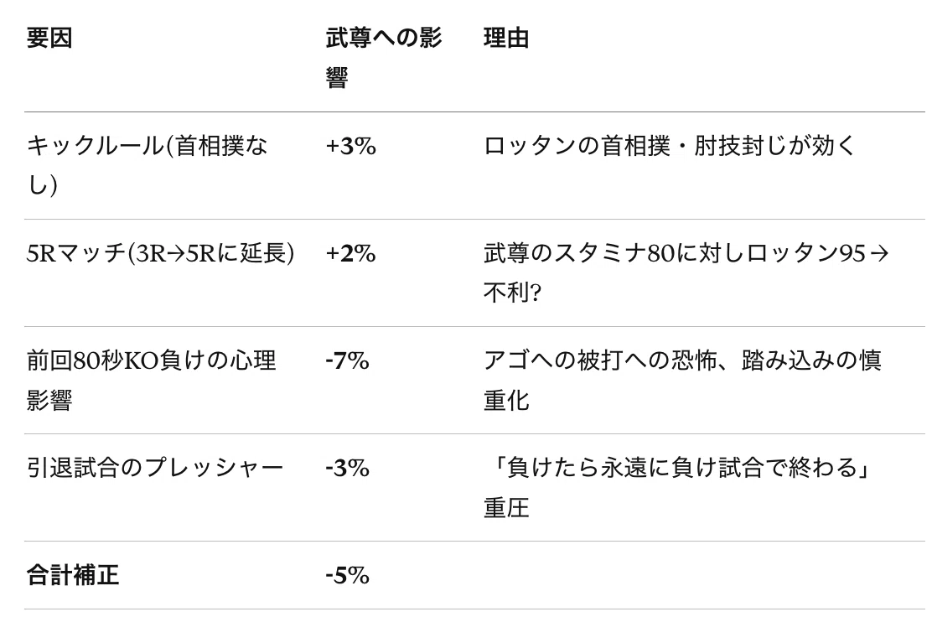
Task: Click the -3% value
Action: click(x=347, y=469)
